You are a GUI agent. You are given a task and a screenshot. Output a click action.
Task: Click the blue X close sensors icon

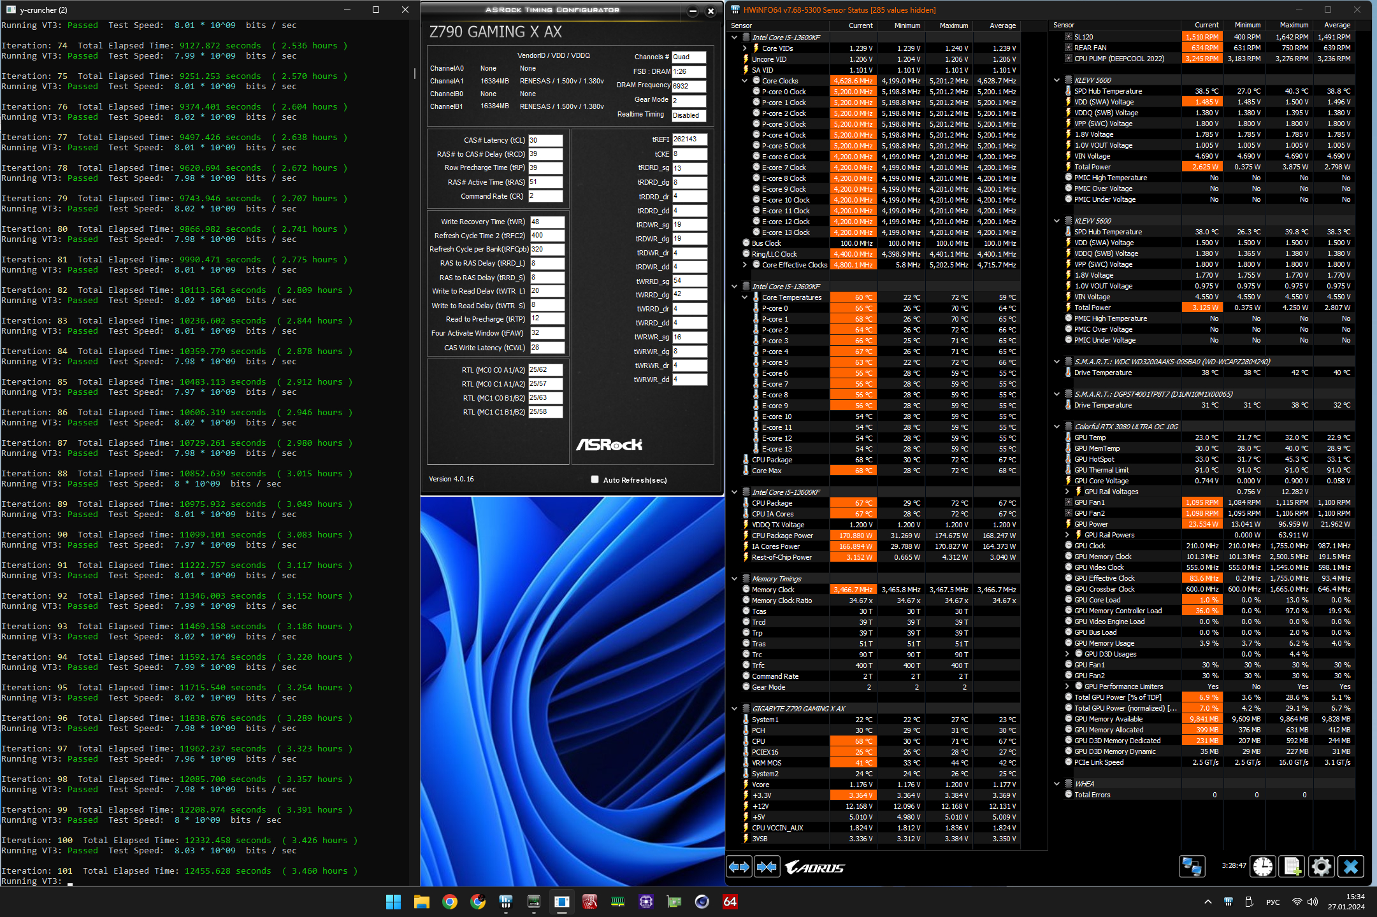coord(1351,867)
